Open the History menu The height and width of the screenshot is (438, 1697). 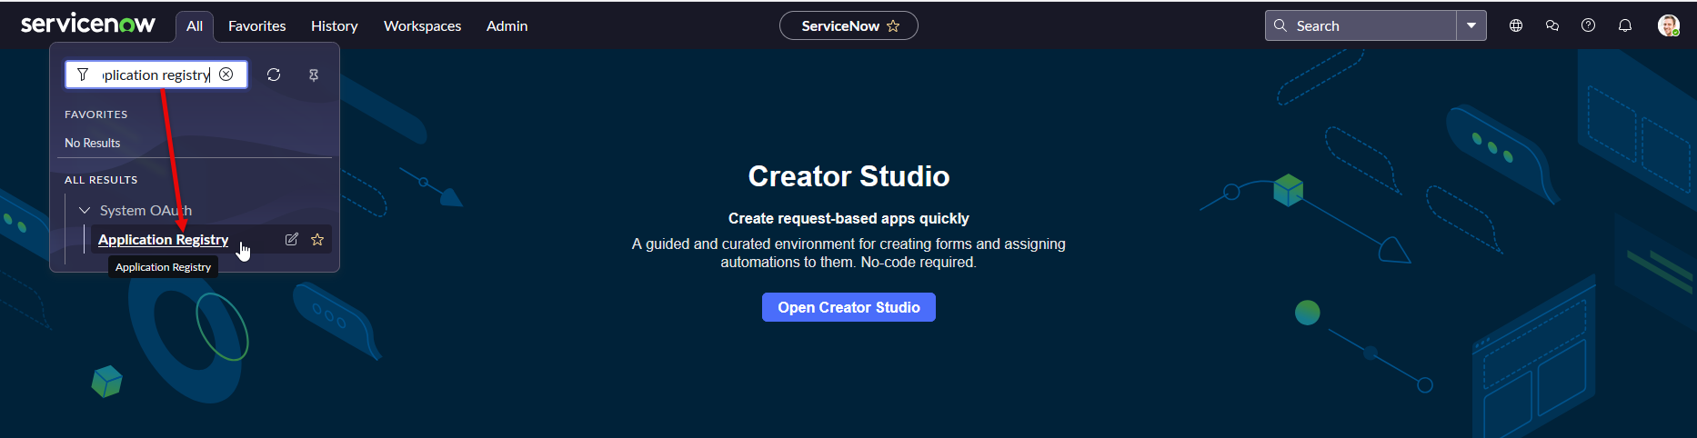point(334,26)
